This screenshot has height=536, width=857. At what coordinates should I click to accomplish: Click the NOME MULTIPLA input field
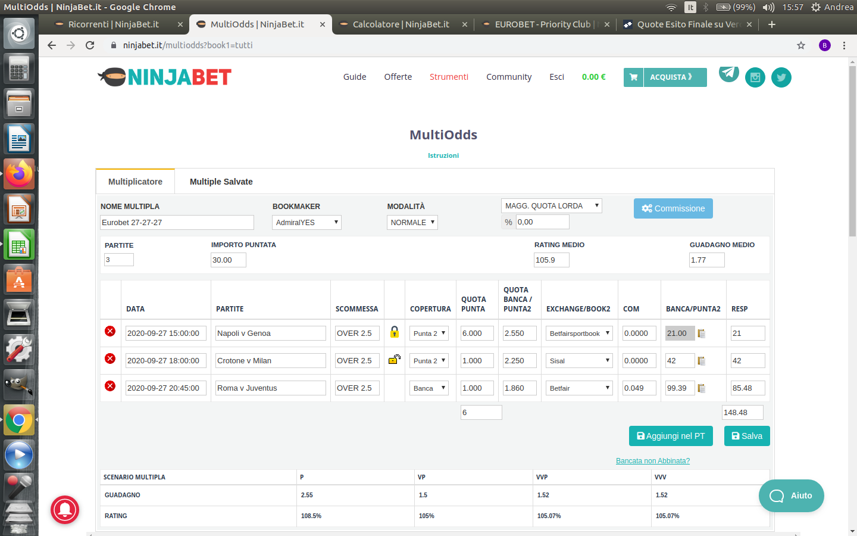[177, 222]
